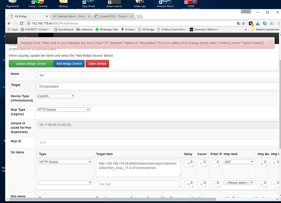This screenshot has width=281, height=203.
Task: Open the Please select Http Verb dropdown
Action: (239, 183)
